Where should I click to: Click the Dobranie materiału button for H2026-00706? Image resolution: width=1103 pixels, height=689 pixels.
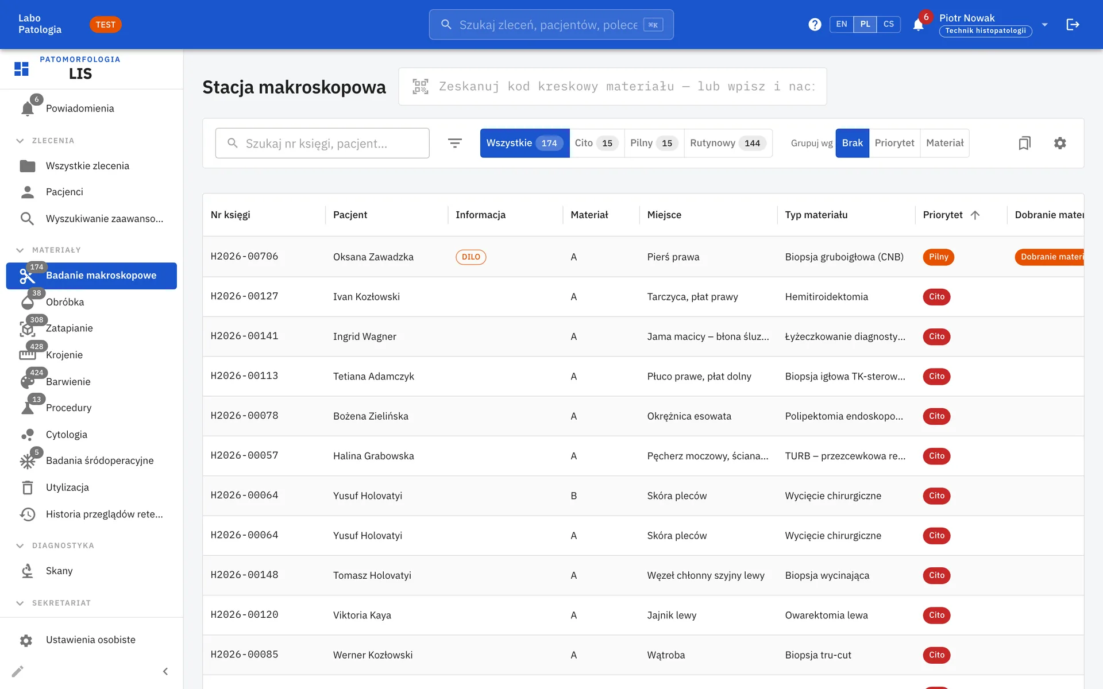click(x=1050, y=257)
